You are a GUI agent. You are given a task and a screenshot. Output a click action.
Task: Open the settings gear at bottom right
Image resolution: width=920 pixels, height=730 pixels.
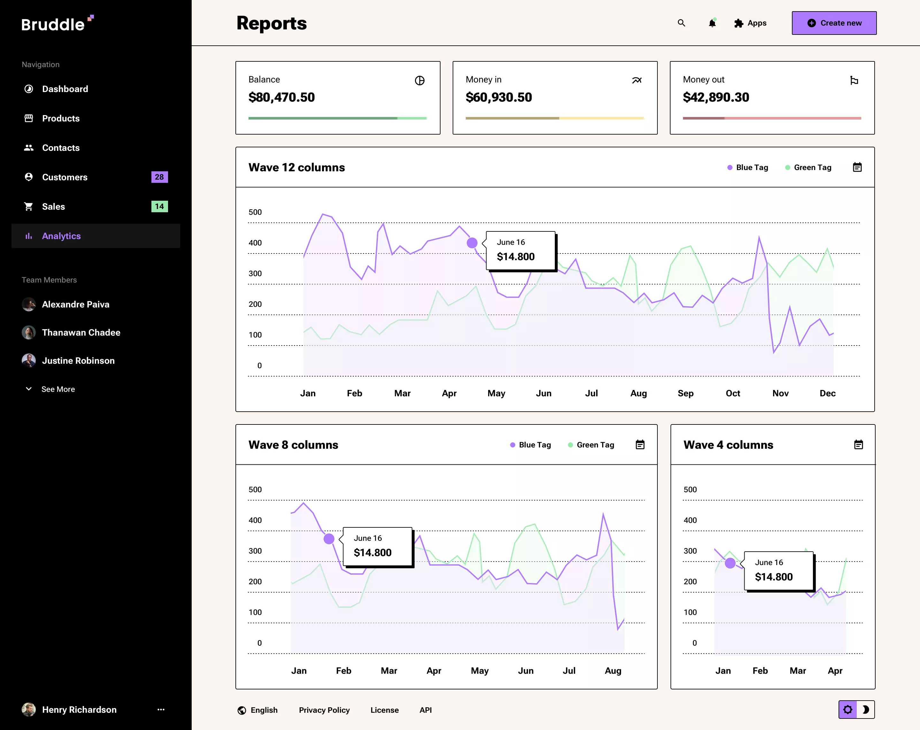(847, 710)
